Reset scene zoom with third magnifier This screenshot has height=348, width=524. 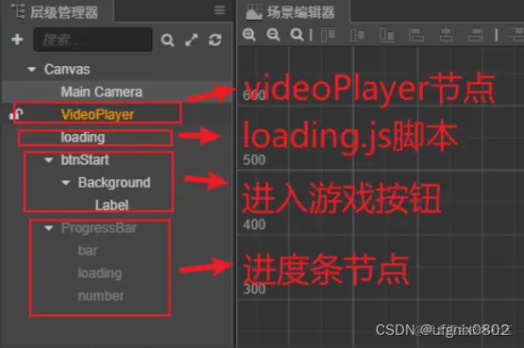pyautogui.click(x=296, y=34)
